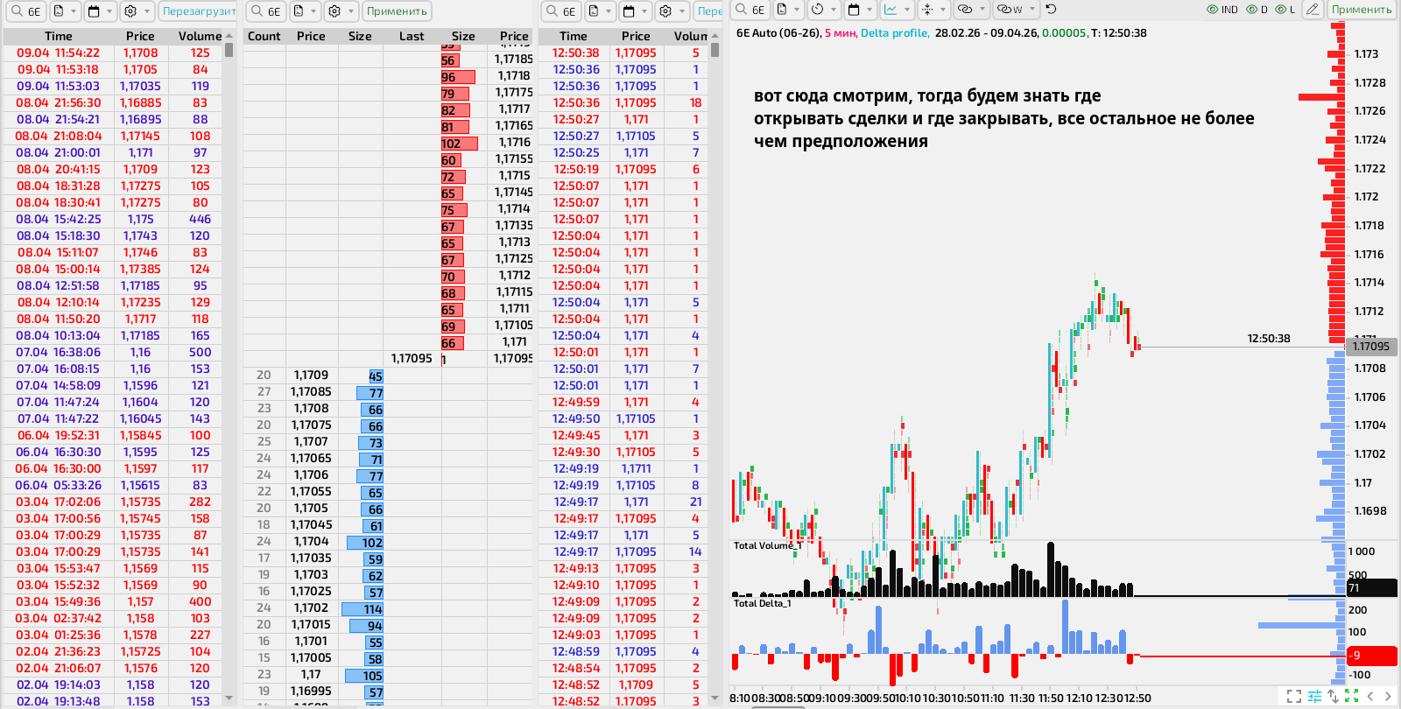Expand the chart type dropdown arrow
Screen dimensions: 1401x709
(906, 10)
